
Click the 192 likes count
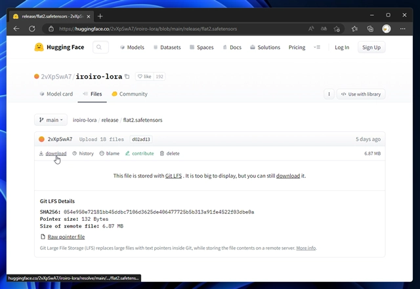point(159,77)
